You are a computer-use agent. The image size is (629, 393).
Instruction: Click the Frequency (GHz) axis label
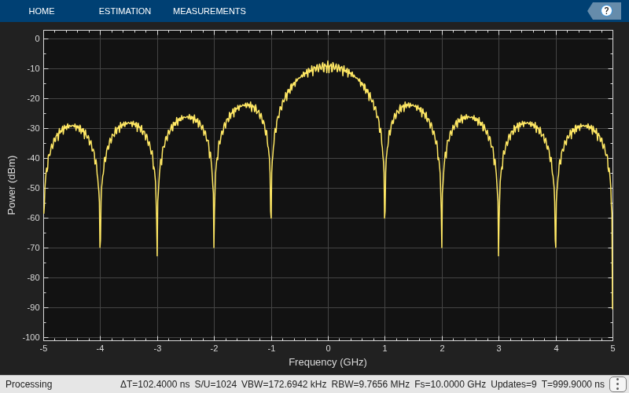(328, 362)
